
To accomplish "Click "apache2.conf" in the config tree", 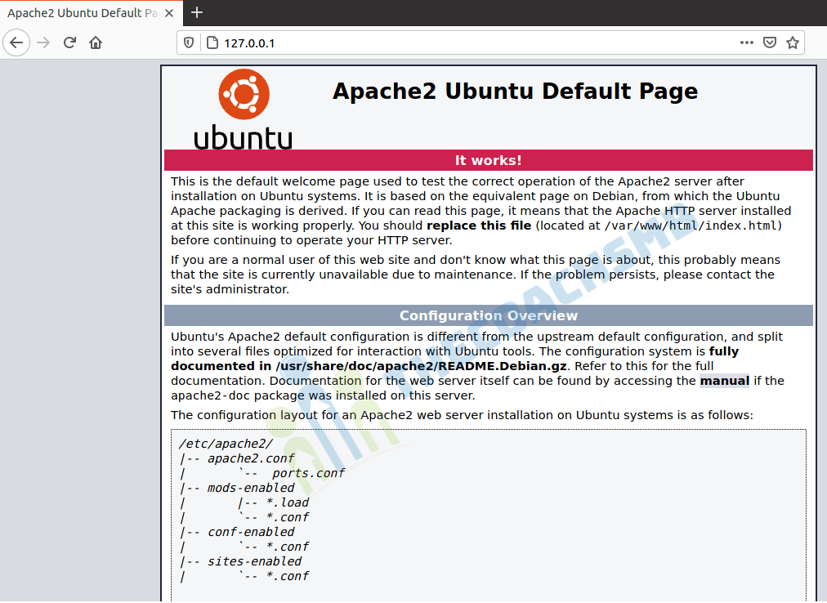I will click(x=251, y=458).
